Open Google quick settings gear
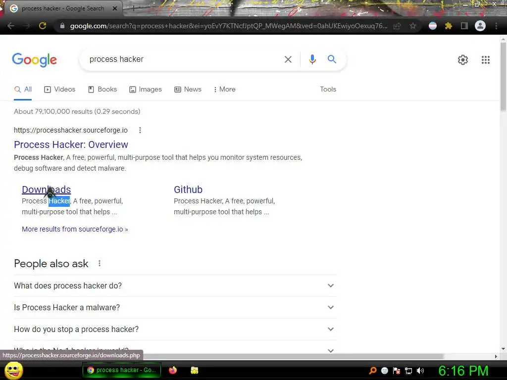The image size is (507, 380). click(463, 60)
